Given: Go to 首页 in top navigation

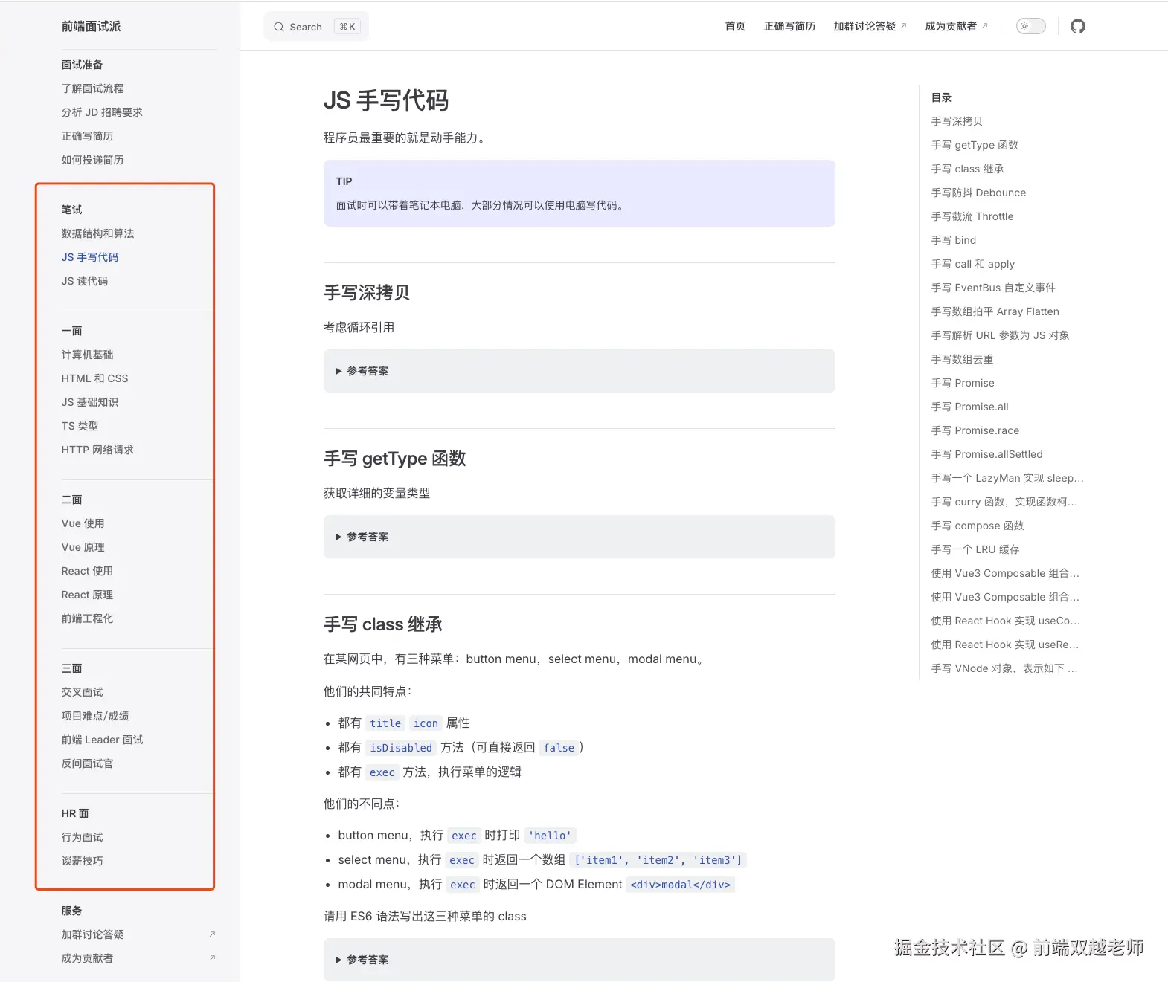Looking at the screenshot, I should tap(735, 26).
